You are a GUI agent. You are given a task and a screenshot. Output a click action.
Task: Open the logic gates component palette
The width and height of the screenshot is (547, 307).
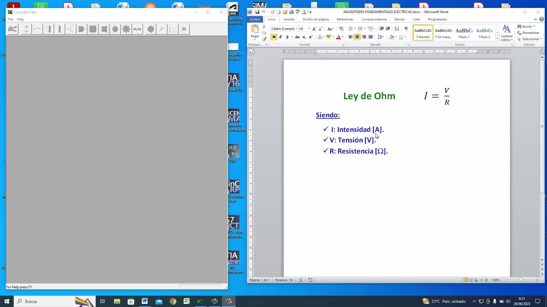pyautogui.click(x=81, y=29)
